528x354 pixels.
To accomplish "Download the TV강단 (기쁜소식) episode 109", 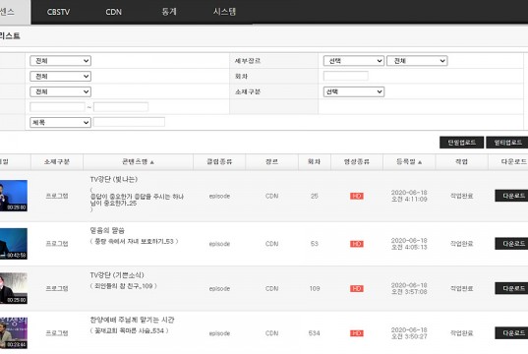I will click(511, 288).
